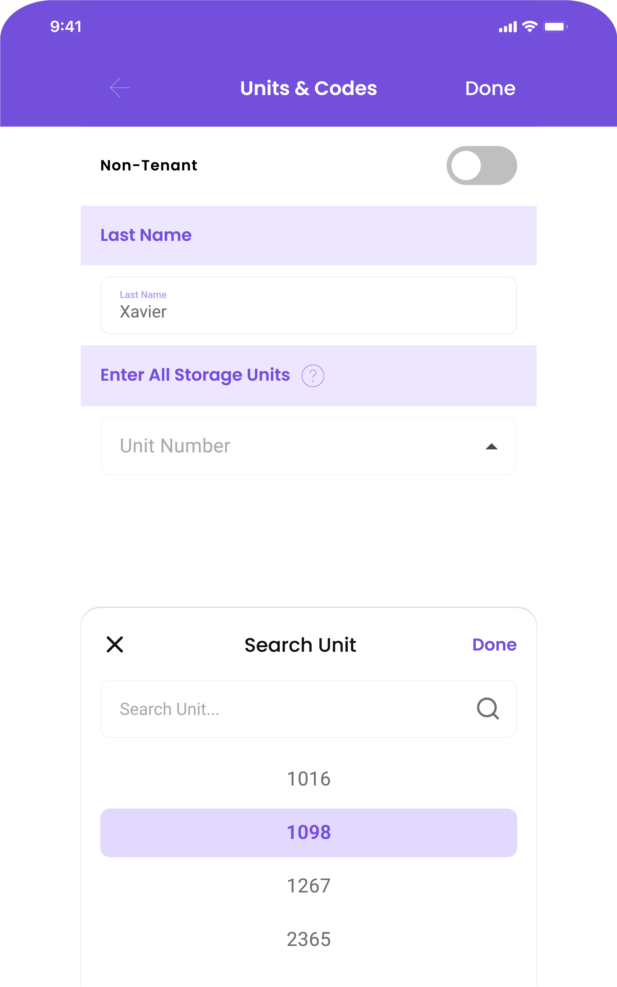This screenshot has height=987, width=617.
Task: Choose unit 1267 from list
Action: [308, 886]
